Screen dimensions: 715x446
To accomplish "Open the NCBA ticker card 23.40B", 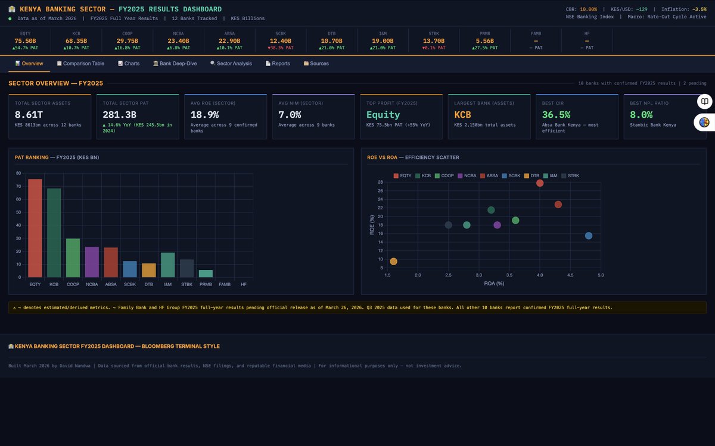I will [x=178, y=40].
